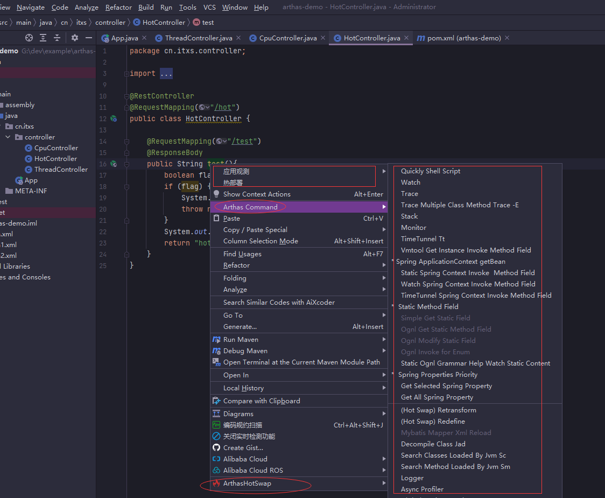Select META-INF folder in project tree
Screen dimensions: 605x498
coord(31,191)
